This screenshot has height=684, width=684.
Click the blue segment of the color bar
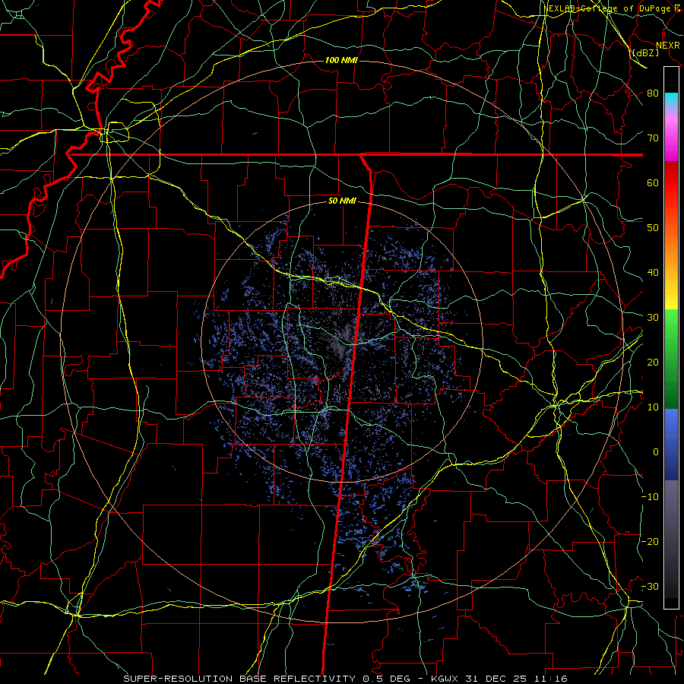[x=671, y=445]
